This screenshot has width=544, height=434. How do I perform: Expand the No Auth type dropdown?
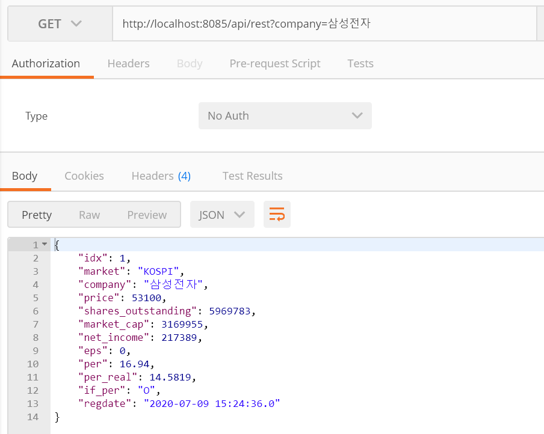point(285,116)
